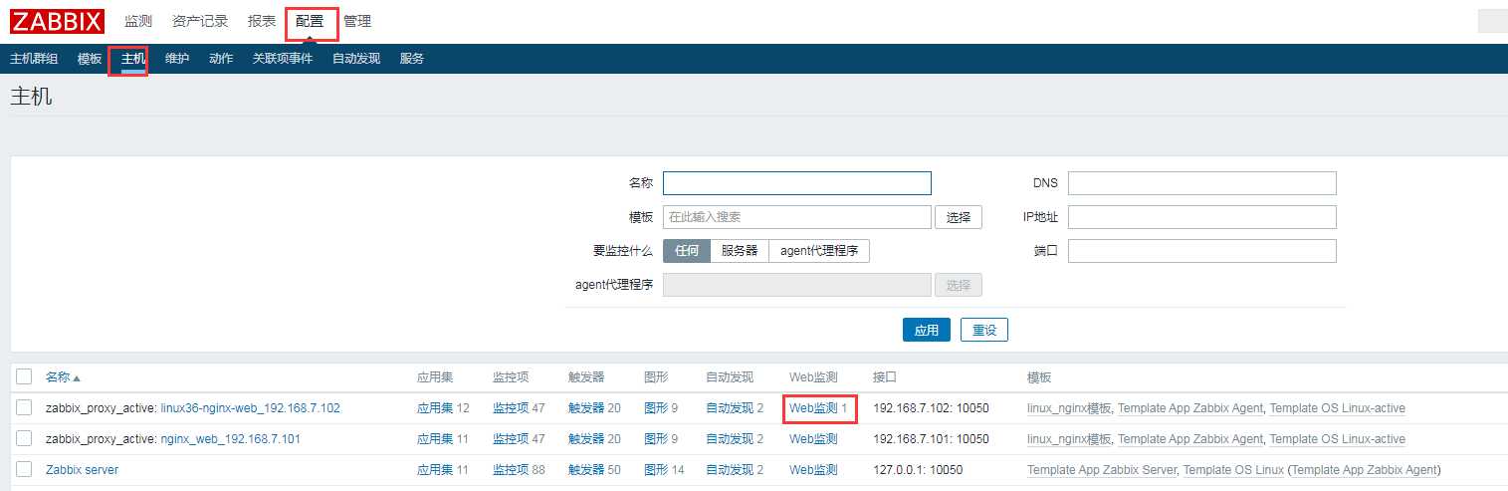Image resolution: width=1508 pixels, height=491 pixels.
Task: Open Template OS Linux-active in linux36-nginx-web row
Action: point(1338,408)
